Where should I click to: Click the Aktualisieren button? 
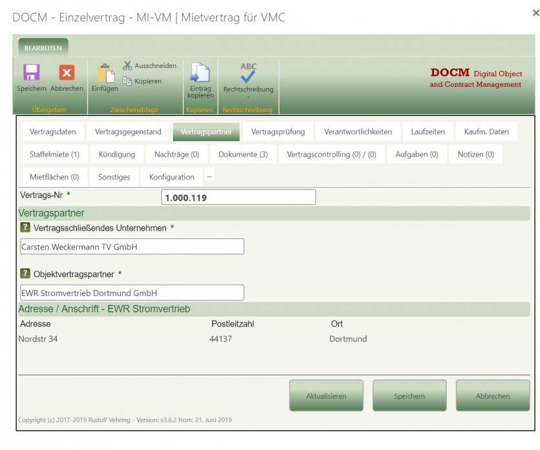tap(326, 396)
